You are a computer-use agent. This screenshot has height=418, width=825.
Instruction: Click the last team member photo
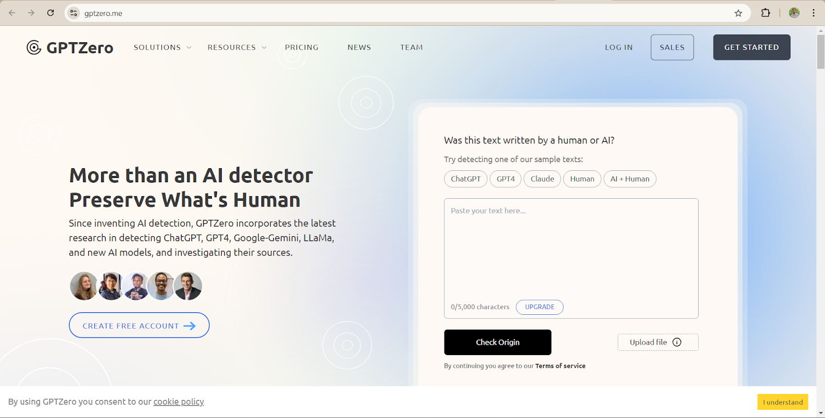188,286
